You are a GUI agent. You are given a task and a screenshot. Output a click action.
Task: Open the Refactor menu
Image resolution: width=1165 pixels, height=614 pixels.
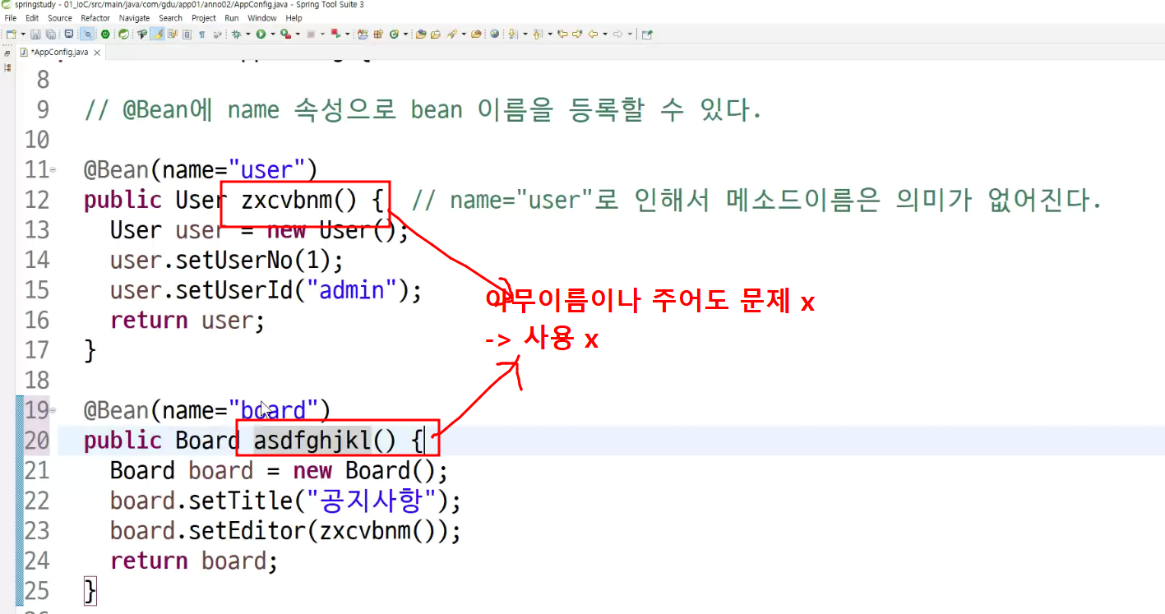[x=95, y=18]
